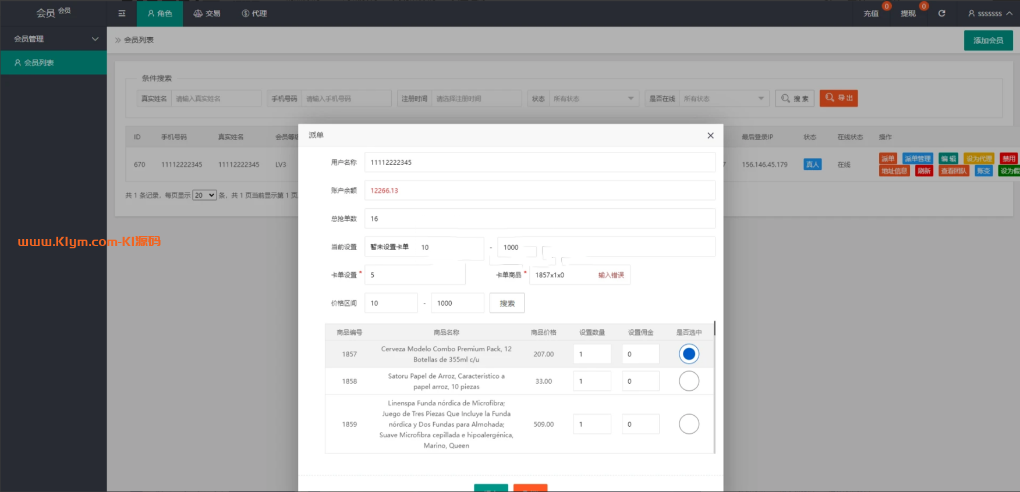
Task: Click the 会员列表 sidebar item
Action: click(x=53, y=63)
